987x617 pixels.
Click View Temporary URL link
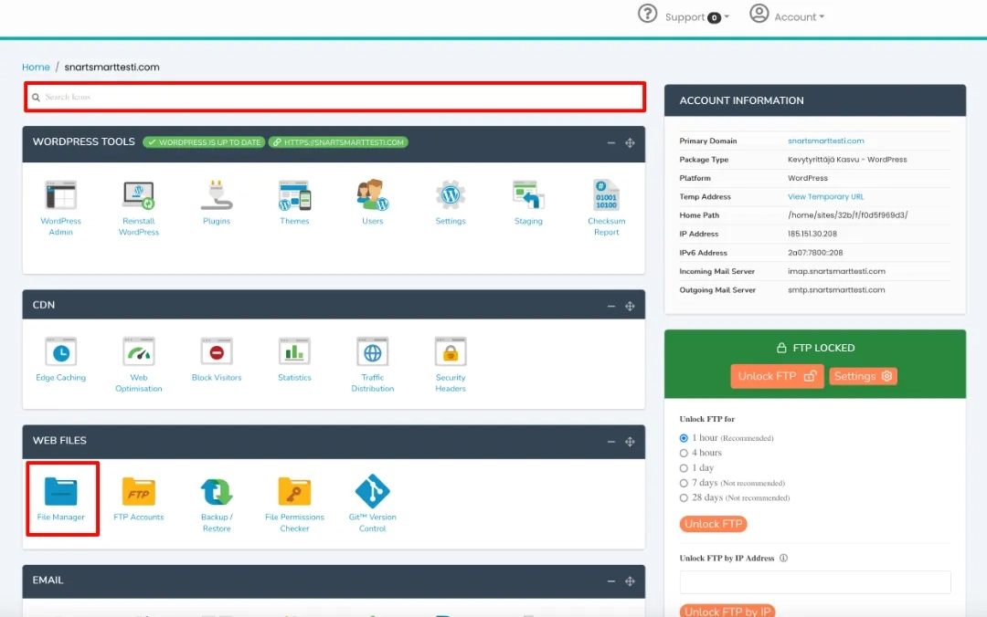click(x=826, y=197)
